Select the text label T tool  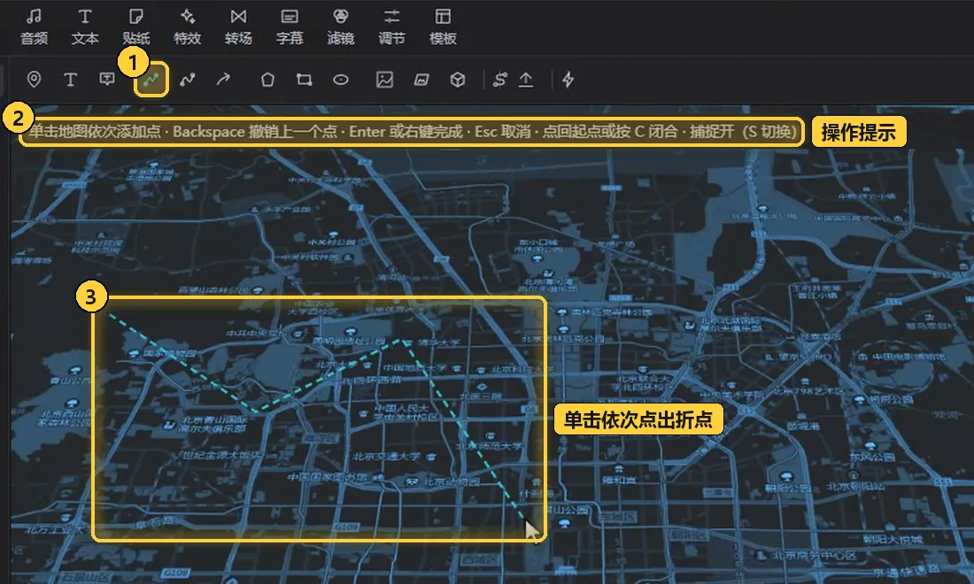pos(70,80)
